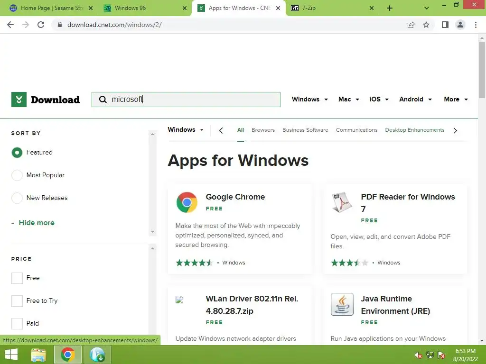
Task: Click the padlock site info icon
Action: pos(60,25)
